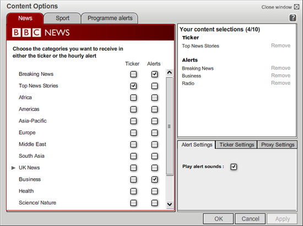Click the Cancel button

[x=250, y=219]
